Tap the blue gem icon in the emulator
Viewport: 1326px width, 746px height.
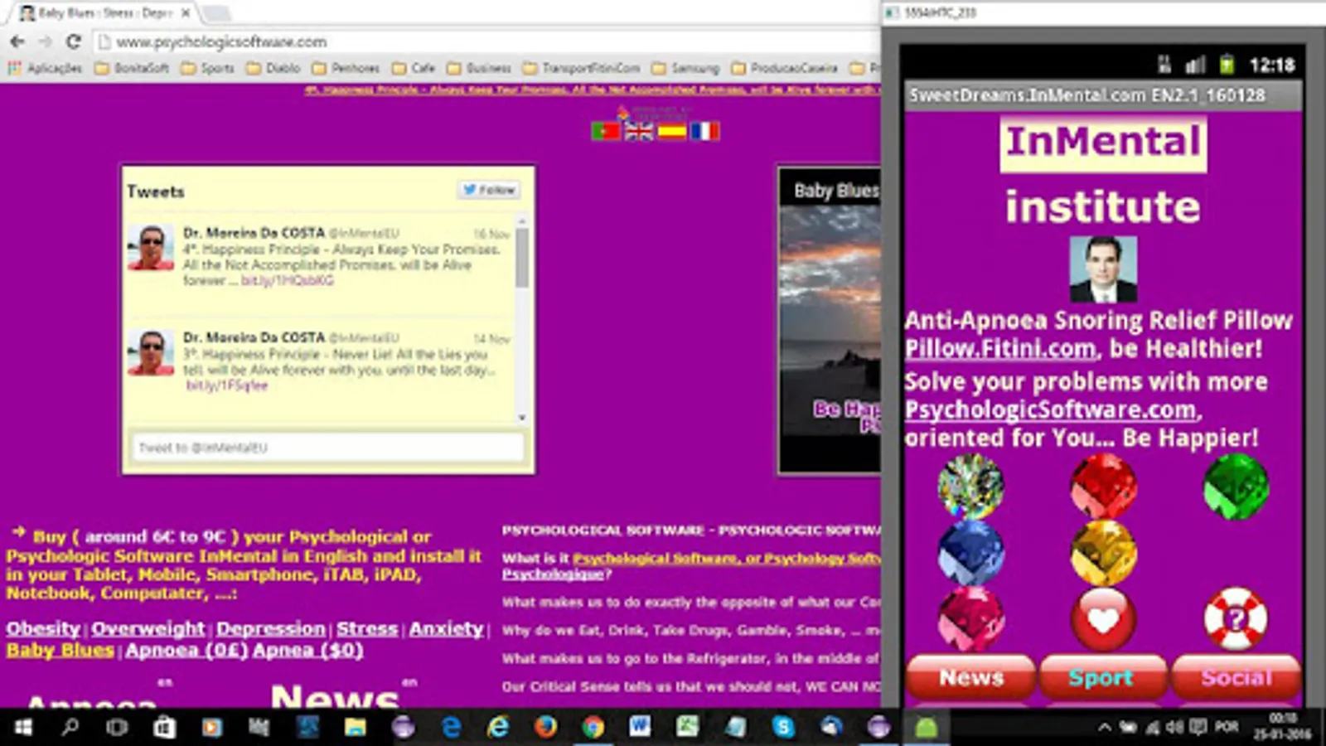[970, 552]
